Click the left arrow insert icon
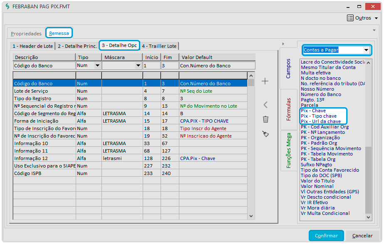This screenshot has width=384, height=244. click(x=265, y=105)
